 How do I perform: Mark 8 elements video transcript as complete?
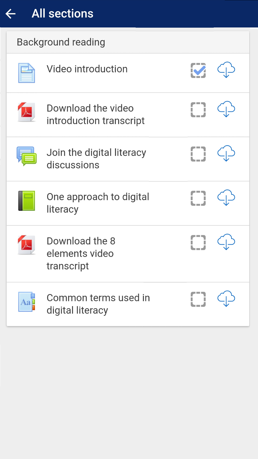[x=198, y=243]
